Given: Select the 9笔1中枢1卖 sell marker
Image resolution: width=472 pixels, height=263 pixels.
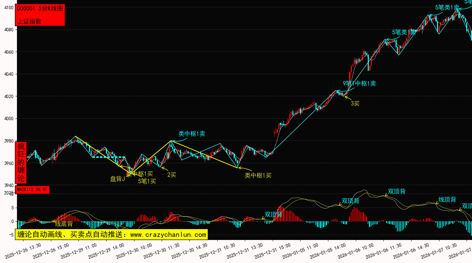Looking at the screenshot, I should click(x=359, y=83).
